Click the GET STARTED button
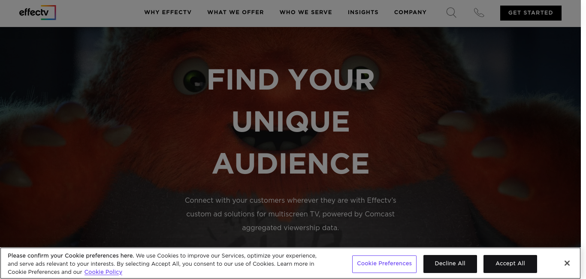 (531, 13)
